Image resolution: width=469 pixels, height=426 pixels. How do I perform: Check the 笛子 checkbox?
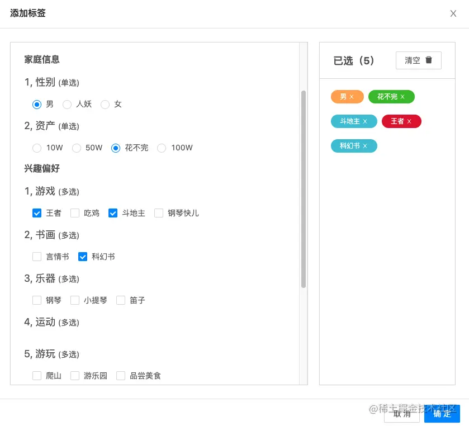tap(121, 300)
